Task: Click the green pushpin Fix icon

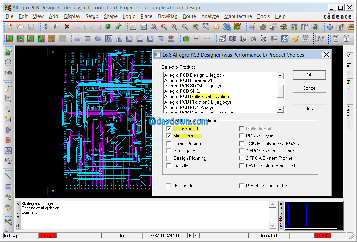Action: [x=118, y=27]
